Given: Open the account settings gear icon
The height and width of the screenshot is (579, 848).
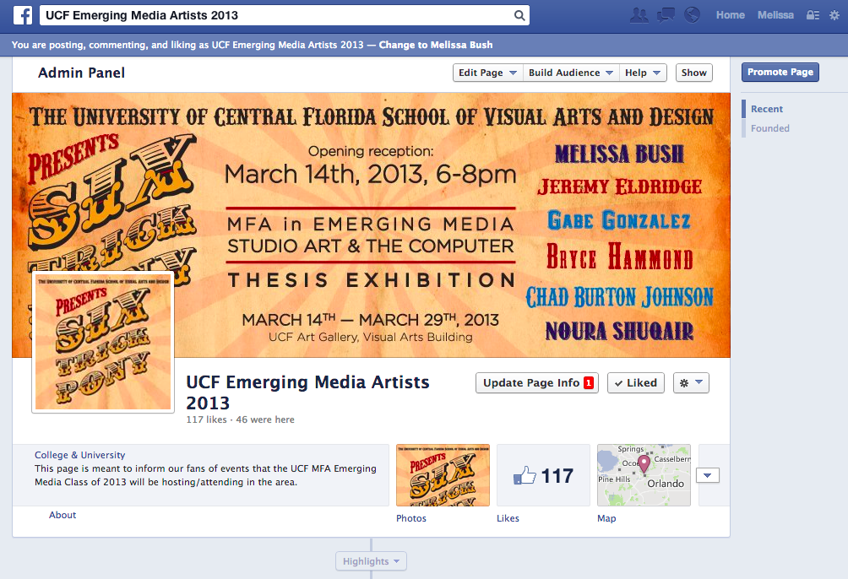Looking at the screenshot, I should click(x=834, y=15).
